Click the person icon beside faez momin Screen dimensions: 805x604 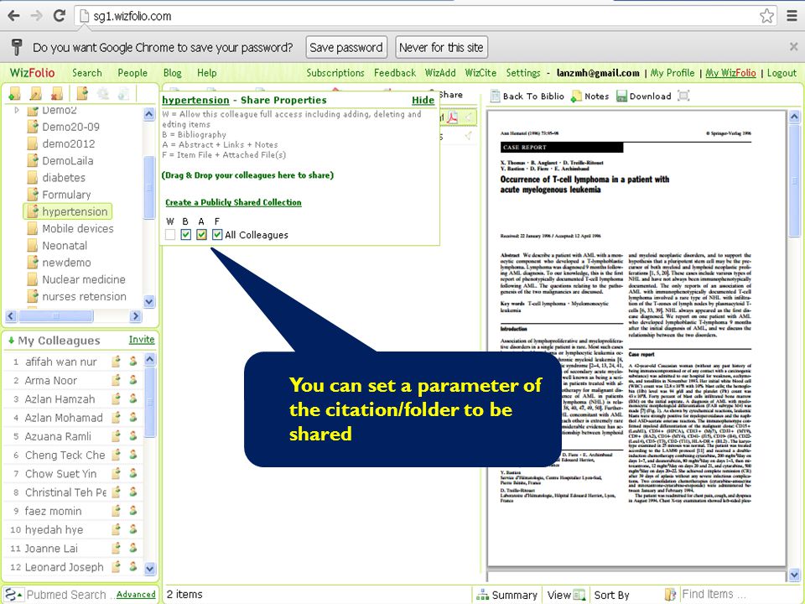point(133,511)
